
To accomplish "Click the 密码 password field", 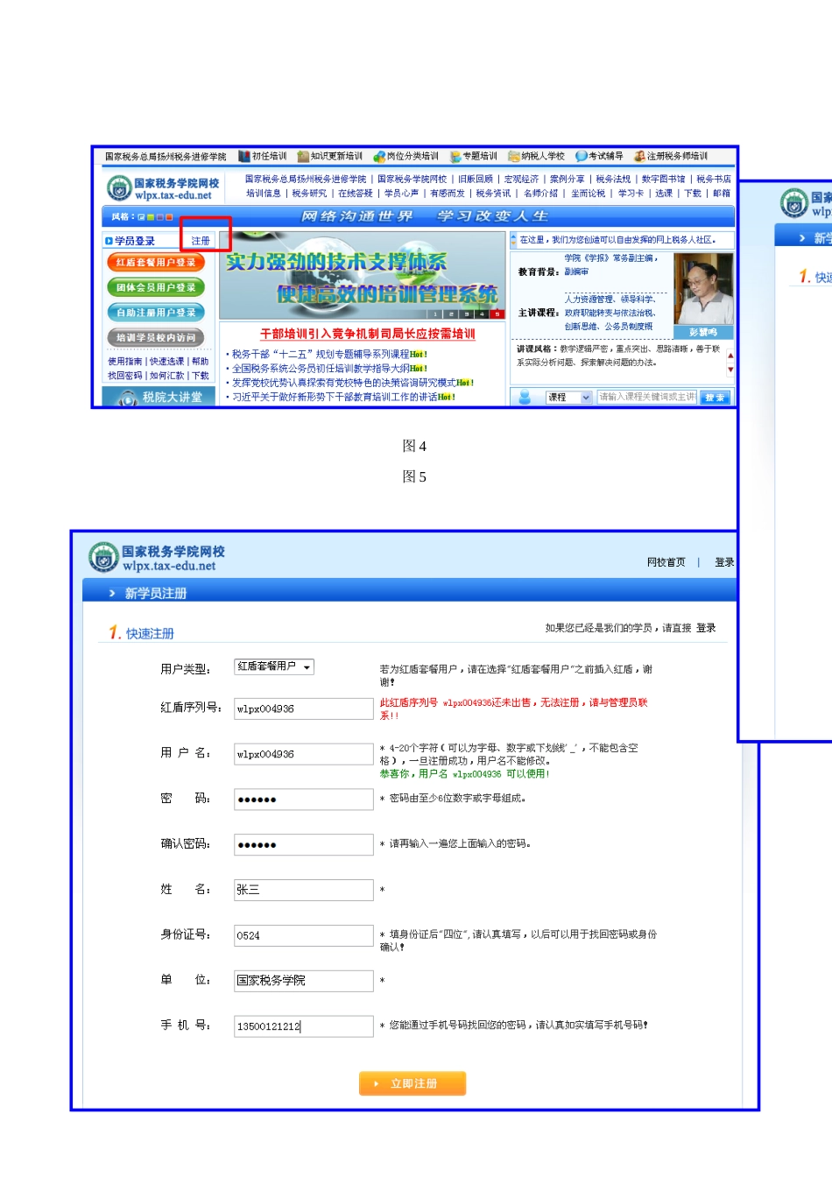I will pyautogui.click(x=304, y=800).
